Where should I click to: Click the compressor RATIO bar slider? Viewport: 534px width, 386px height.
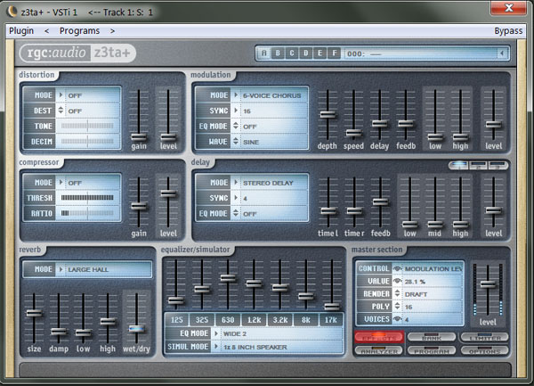[87, 213]
